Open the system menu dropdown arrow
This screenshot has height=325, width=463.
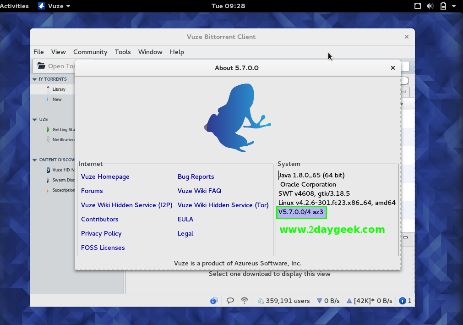[x=454, y=6]
